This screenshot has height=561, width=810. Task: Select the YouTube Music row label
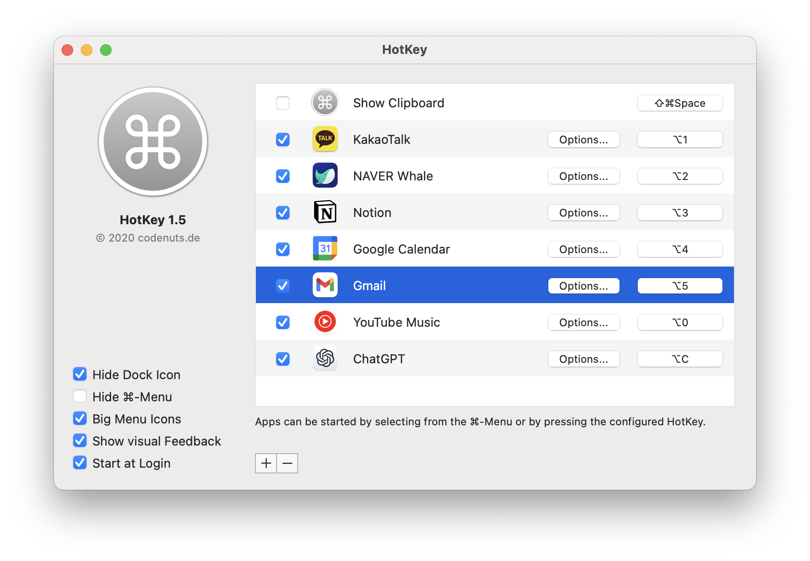click(397, 322)
